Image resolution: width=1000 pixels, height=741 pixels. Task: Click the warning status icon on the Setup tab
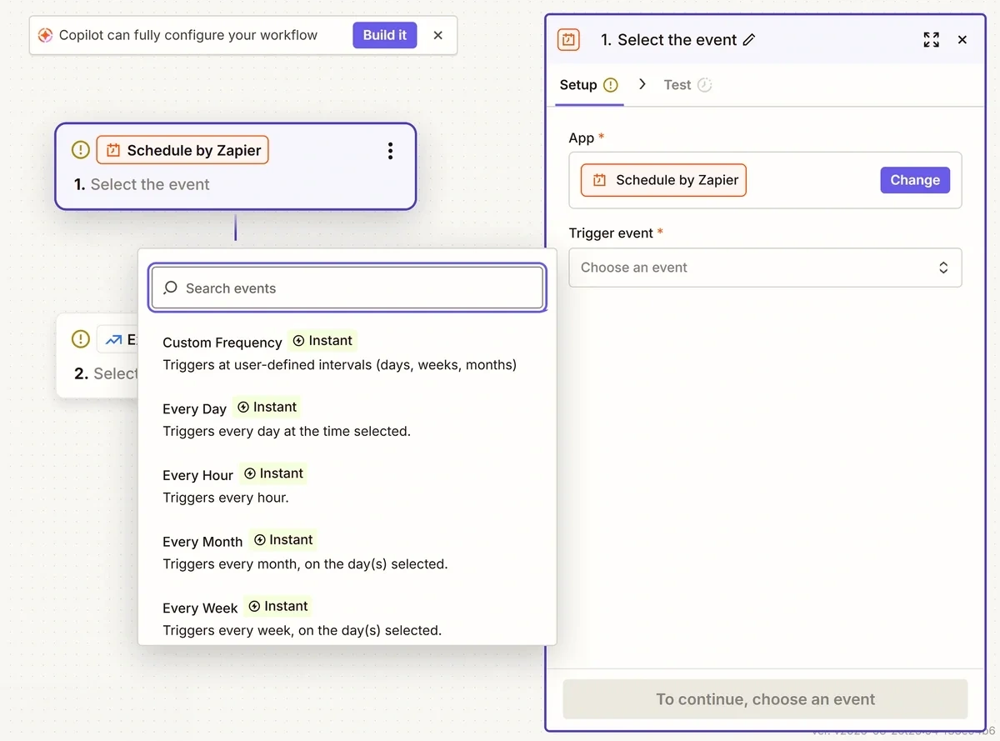click(x=611, y=85)
